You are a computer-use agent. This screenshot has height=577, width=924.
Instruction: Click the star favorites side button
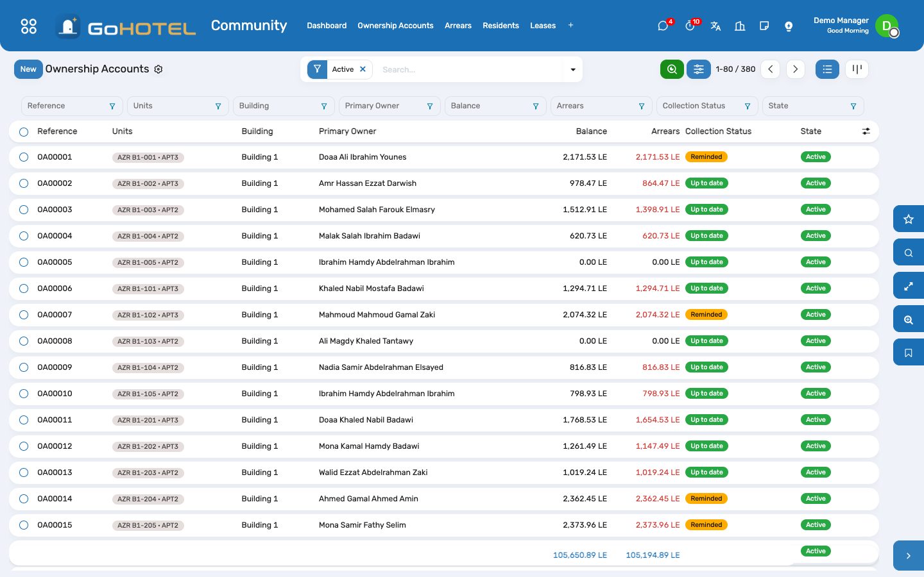click(x=909, y=219)
